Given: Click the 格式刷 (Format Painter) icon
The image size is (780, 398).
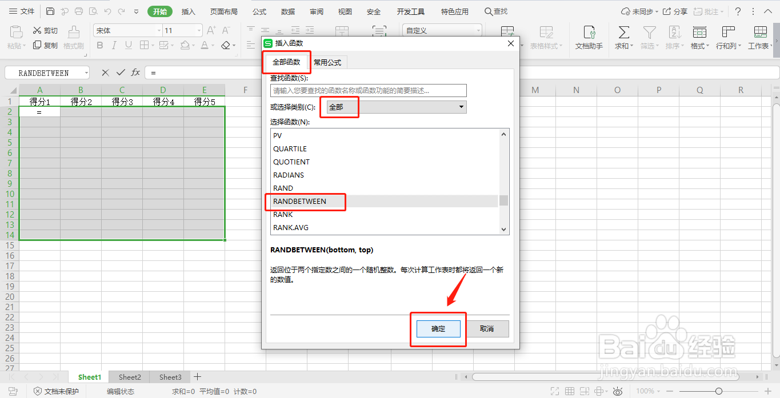Looking at the screenshot, I should pos(73,38).
